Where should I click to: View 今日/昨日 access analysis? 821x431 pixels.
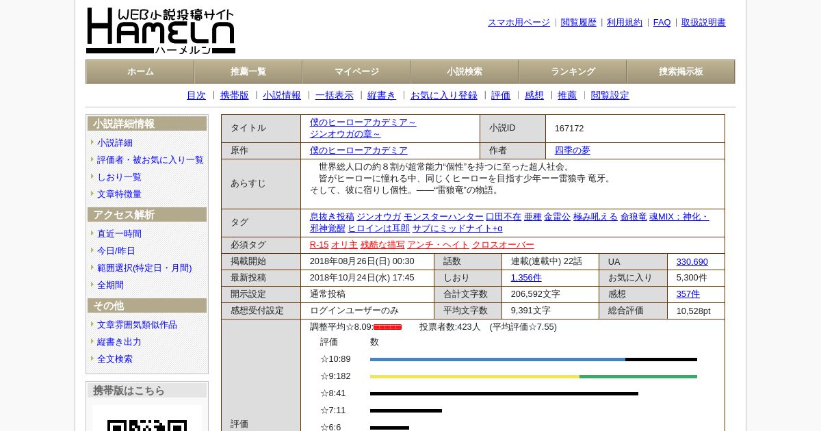pos(115,251)
